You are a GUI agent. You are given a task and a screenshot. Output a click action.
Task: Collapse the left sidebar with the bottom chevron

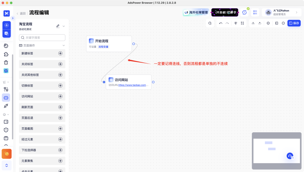click(6, 165)
